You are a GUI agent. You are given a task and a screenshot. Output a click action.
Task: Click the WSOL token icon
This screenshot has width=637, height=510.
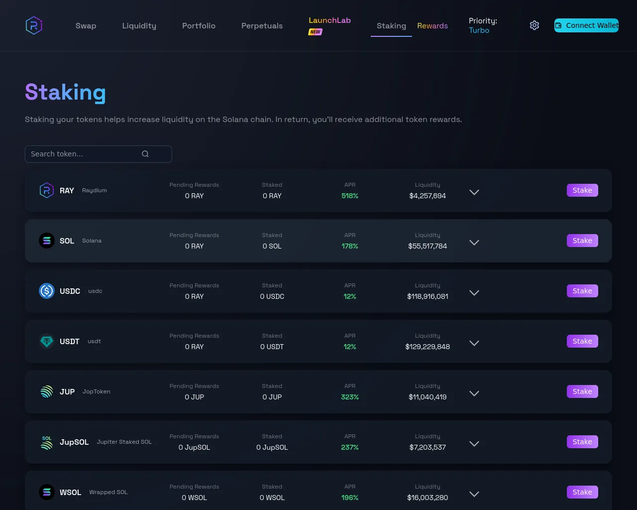click(x=47, y=492)
